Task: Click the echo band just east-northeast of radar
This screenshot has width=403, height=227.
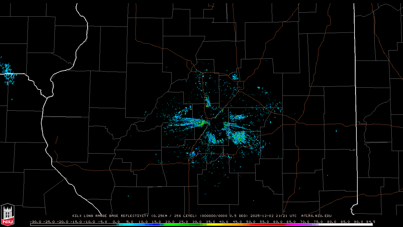Action: pos(237,117)
